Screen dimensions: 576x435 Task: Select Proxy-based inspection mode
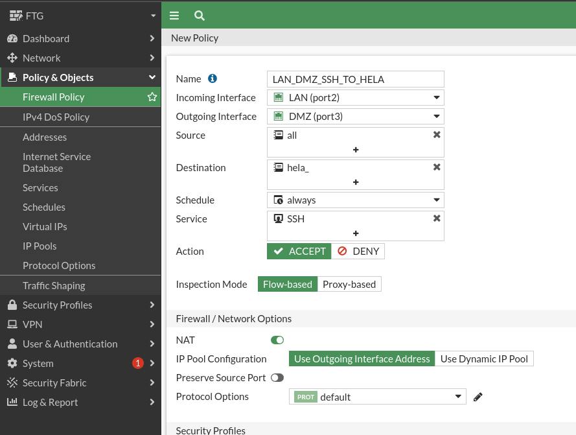349,284
